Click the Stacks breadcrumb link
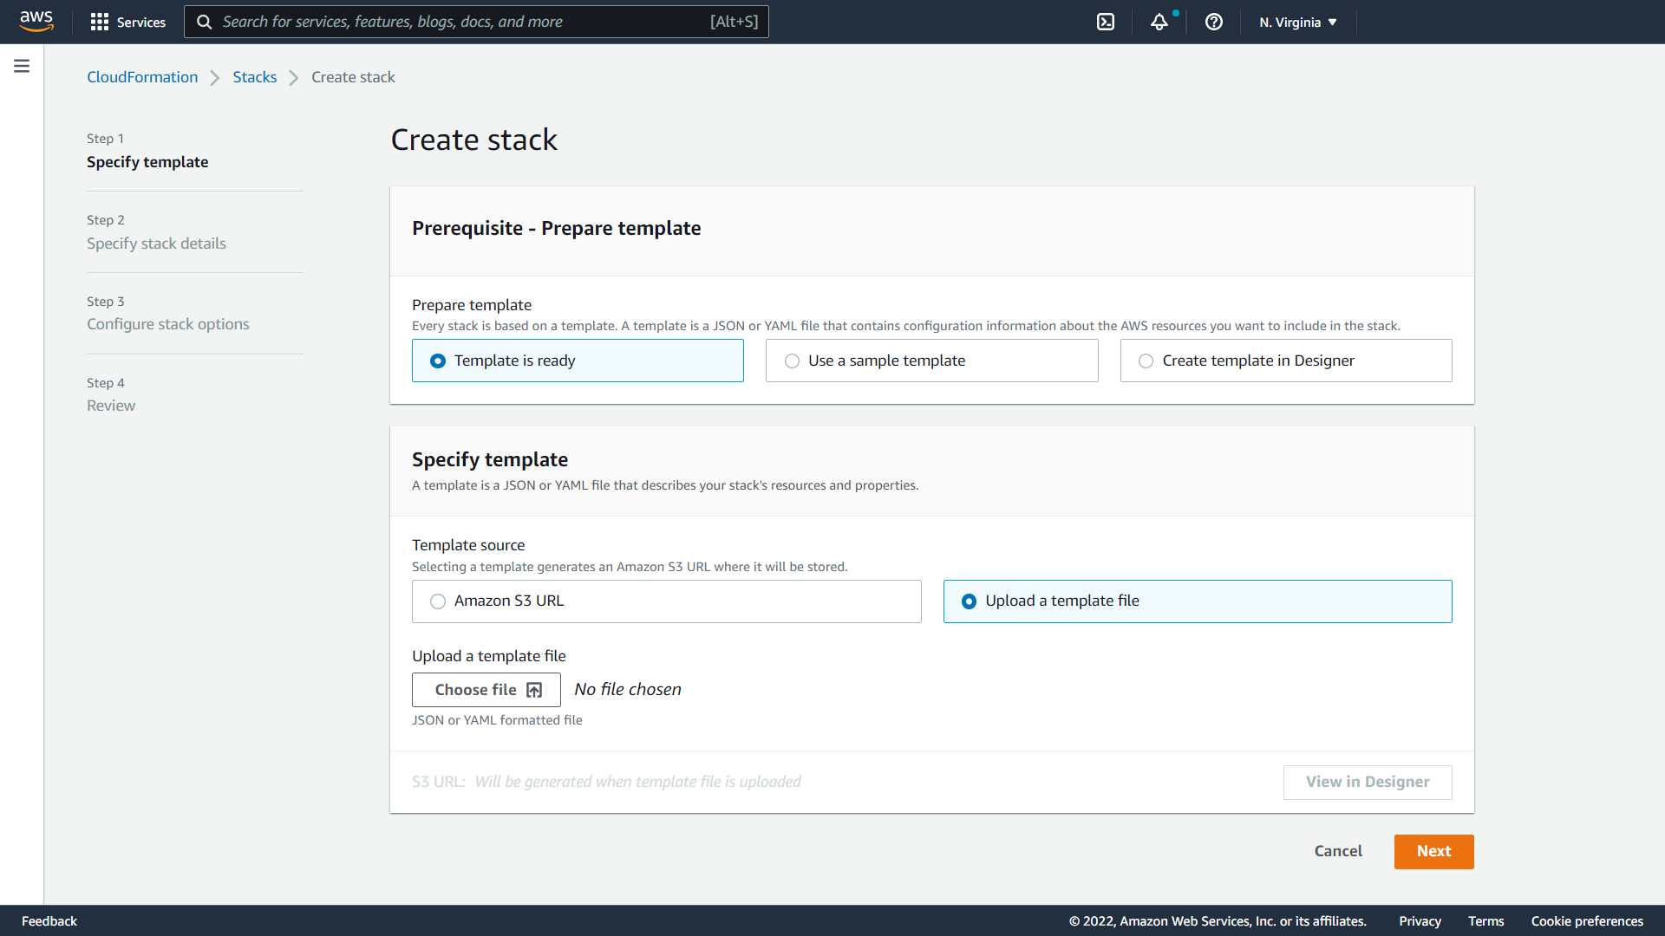 point(254,76)
